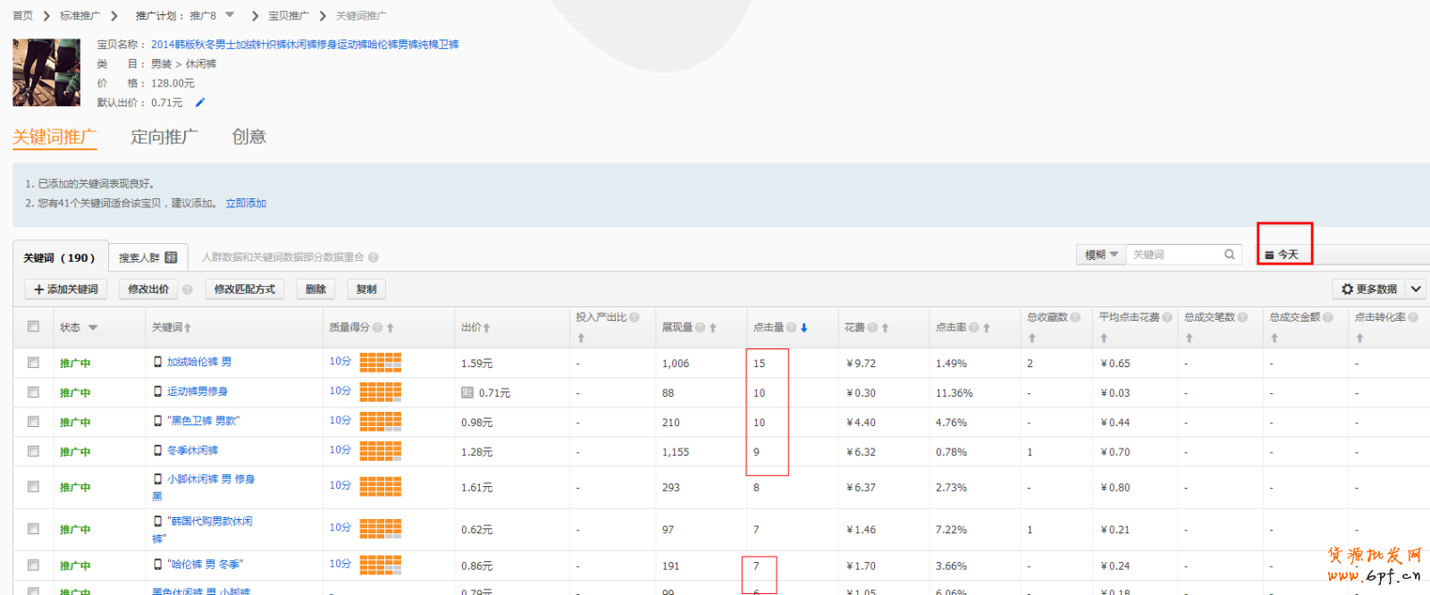The width and height of the screenshot is (1430, 595).
Task: Click the calendar icon next to 今天
Action: 1269,256
